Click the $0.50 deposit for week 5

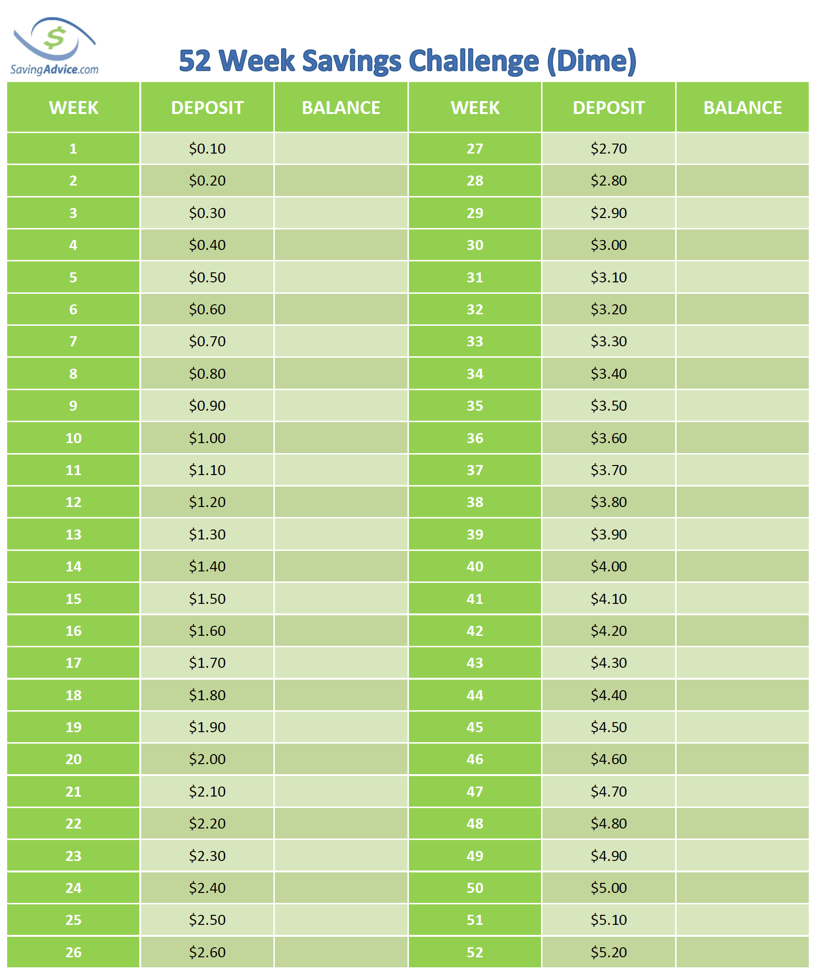coord(207,277)
